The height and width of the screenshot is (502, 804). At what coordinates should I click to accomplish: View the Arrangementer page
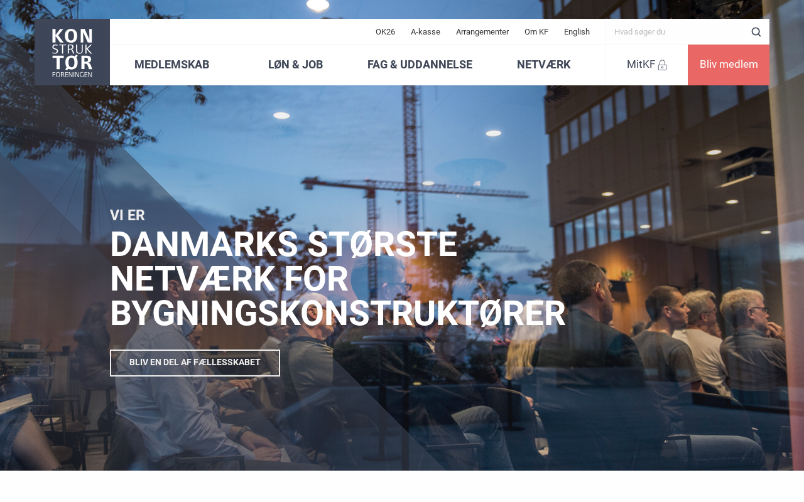[482, 32]
